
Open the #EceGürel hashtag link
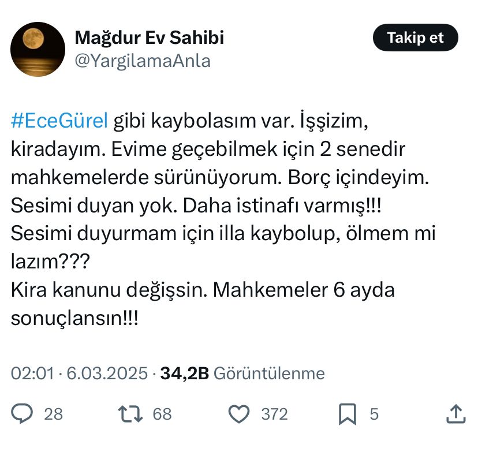tap(59, 121)
